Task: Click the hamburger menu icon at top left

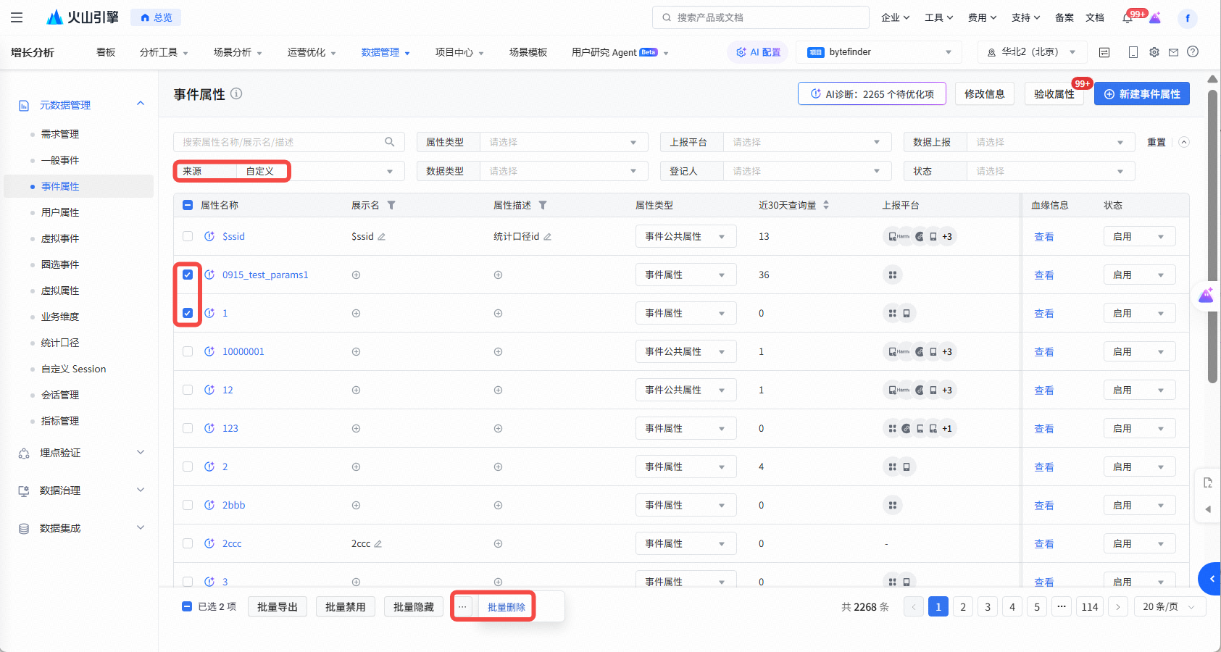Action: click(x=17, y=17)
